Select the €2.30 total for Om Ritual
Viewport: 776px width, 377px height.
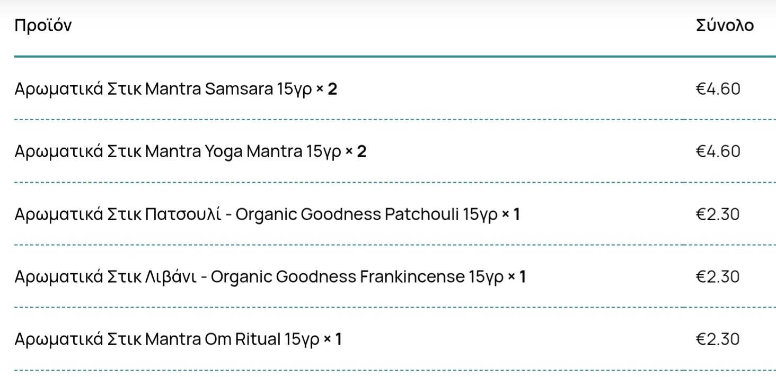click(x=718, y=339)
